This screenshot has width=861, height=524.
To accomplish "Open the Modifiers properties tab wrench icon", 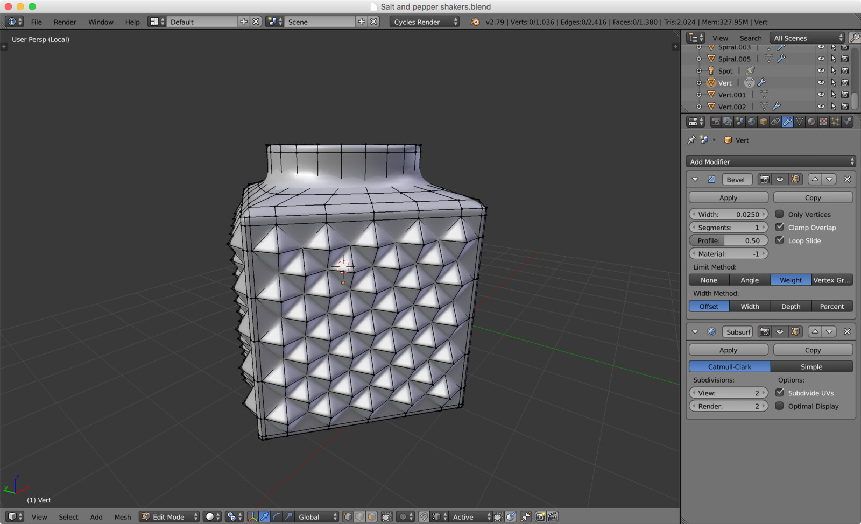I will tap(787, 122).
